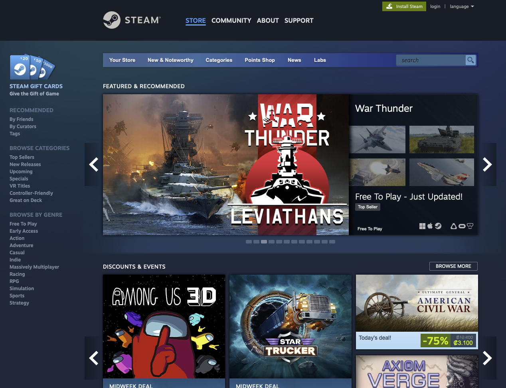Open Indie genre
Viewport: 506px width, 388px height.
coord(15,260)
